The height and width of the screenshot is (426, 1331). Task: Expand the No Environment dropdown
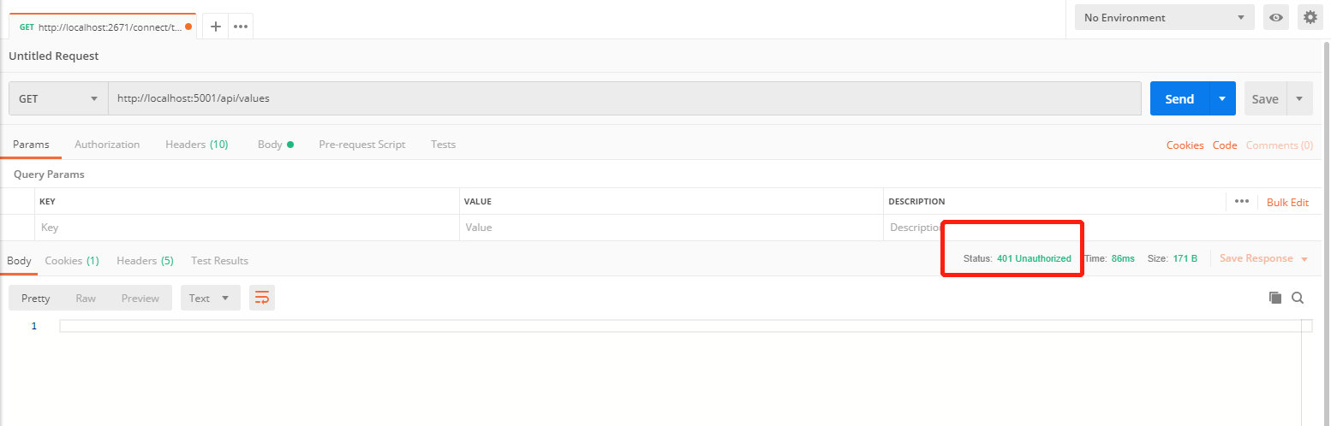tap(1164, 17)
